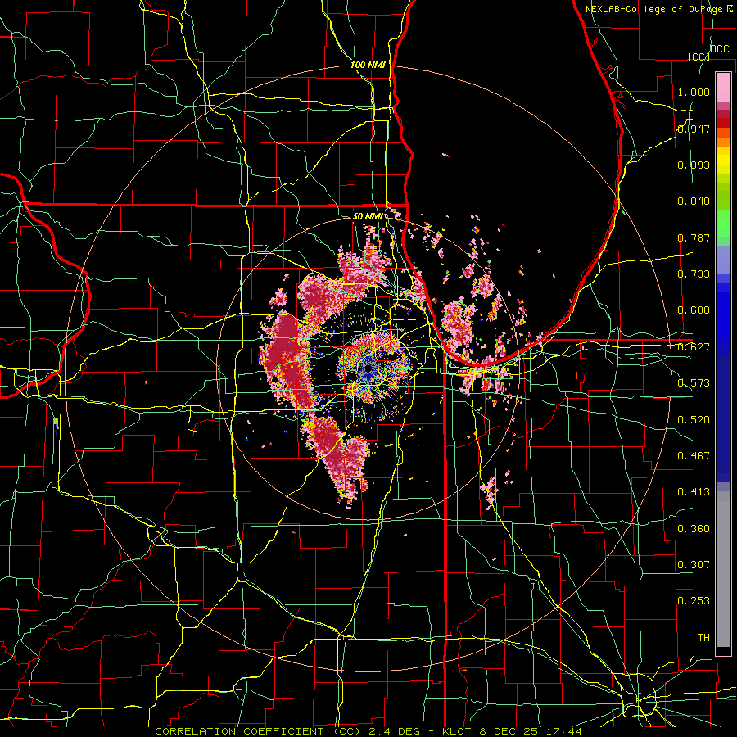This screenshot has height=737, width=737.
Task: Click the lone green echo far west
Action: point(56,423)
